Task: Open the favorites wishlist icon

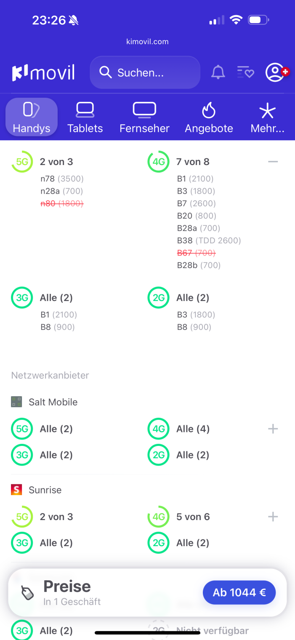Action: tap(246, 73)
